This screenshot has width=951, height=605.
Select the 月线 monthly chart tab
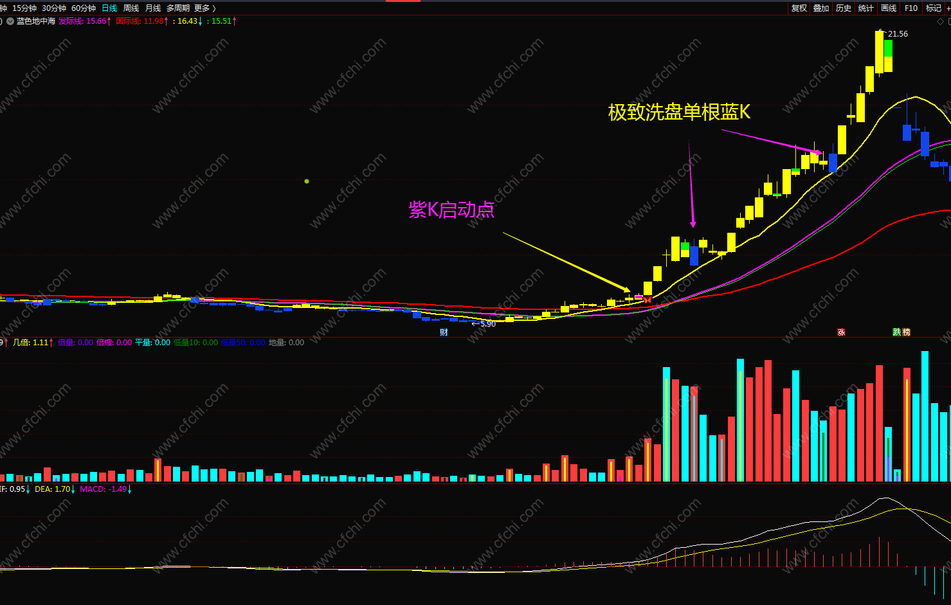153,8
